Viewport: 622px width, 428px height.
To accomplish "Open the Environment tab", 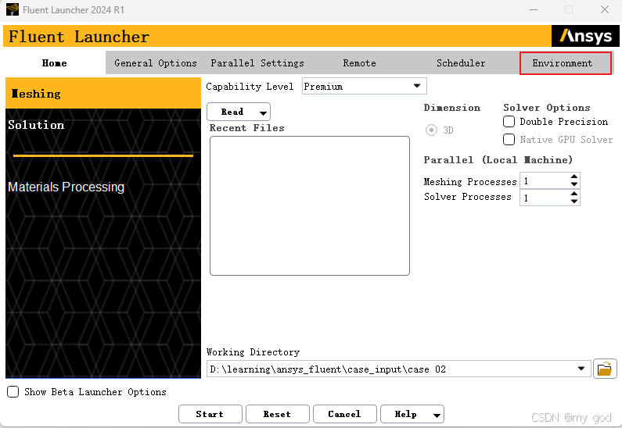I will [566, 63].
